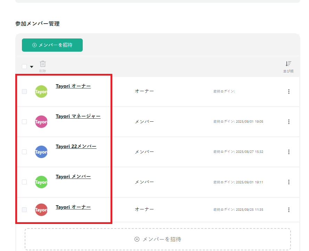Open the Tayori メンバー member link
The width and height of the screenshot is (309, 251).
(x=73, y=176)
